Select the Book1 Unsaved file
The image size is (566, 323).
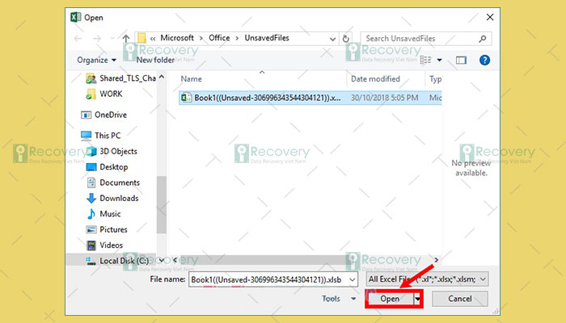[x=310, y=98]
